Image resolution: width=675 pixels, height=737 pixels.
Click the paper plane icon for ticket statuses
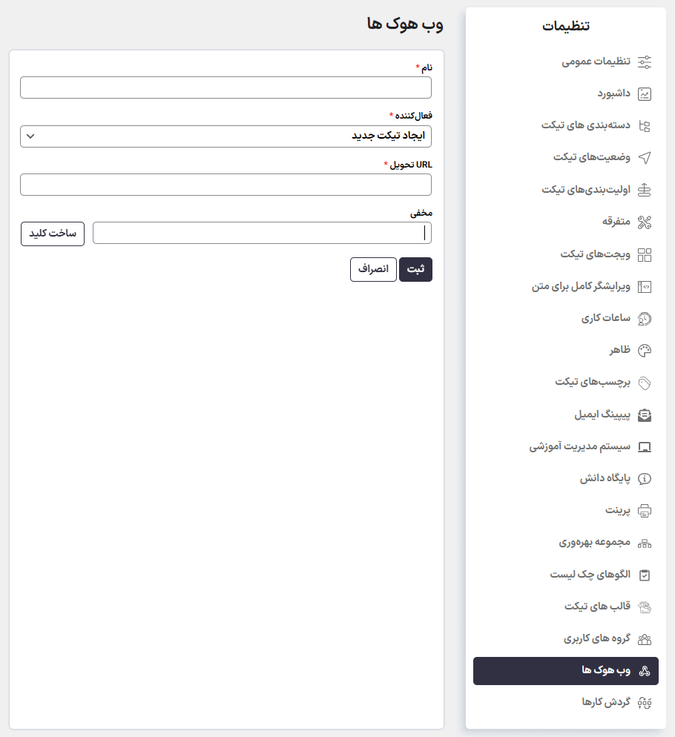(x=645, y=156)
